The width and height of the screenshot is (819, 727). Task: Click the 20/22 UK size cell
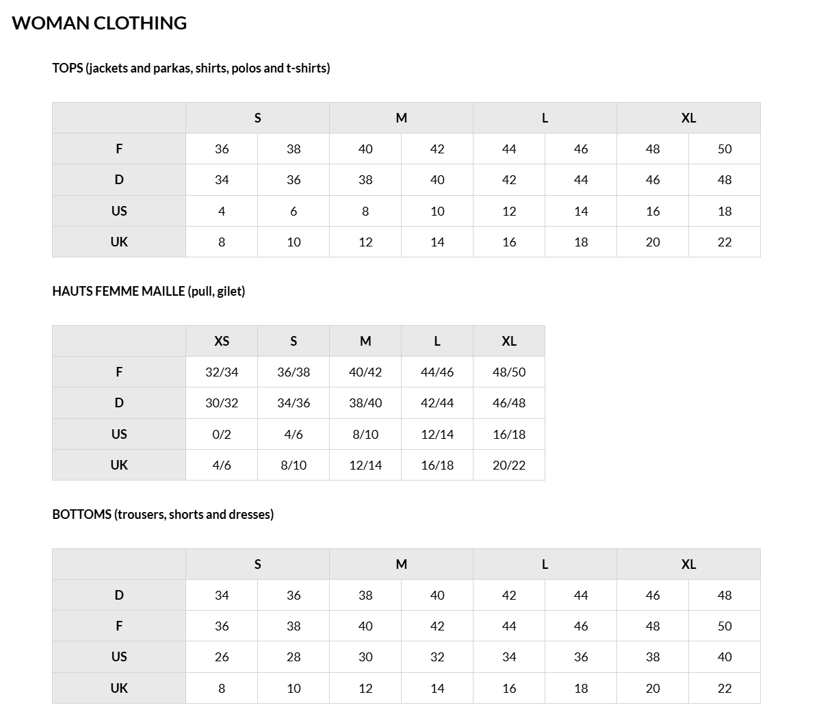click(x=509, y=465)
